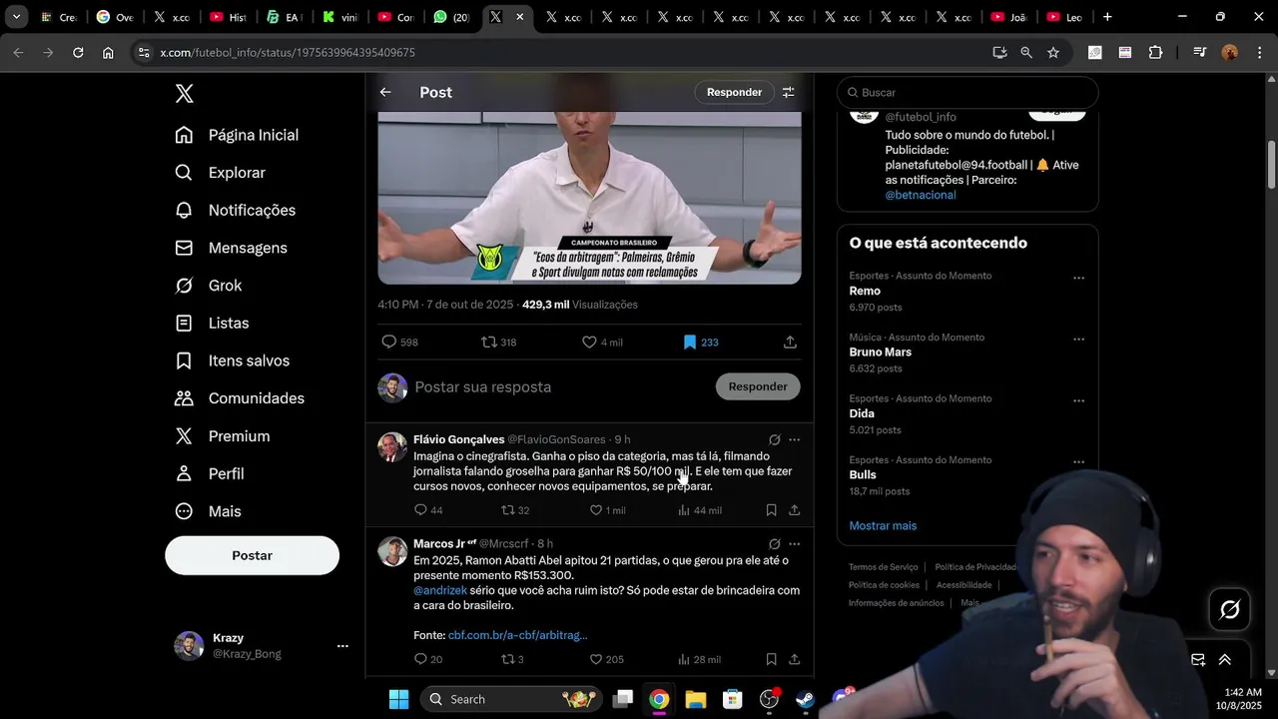This screenshot has height=719, width=1278.
Task: Open Perfil person icon in sidebar
Action: click(184, 473)
